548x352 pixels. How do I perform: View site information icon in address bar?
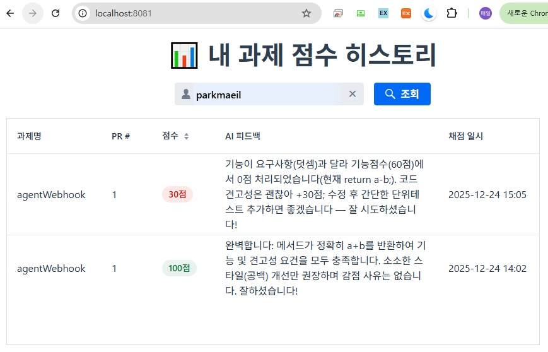pyautogui.click(x=83, y=13)
